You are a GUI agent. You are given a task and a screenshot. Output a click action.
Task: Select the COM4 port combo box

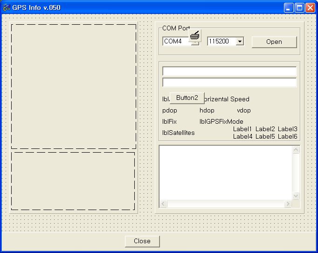pyautogui.click(x=176, y=42)
